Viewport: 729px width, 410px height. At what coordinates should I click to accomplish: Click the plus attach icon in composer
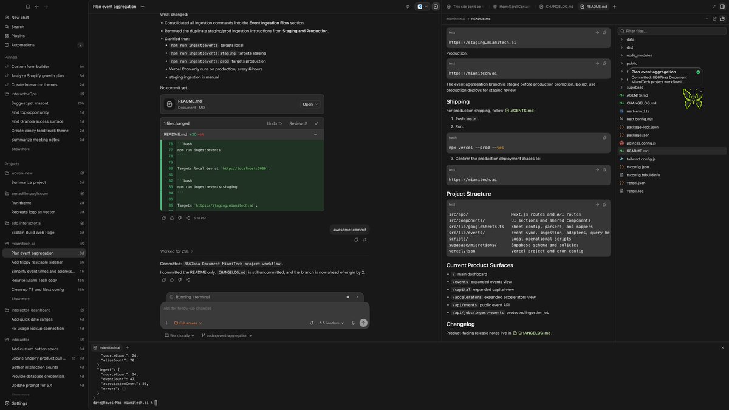coord(166,323)
